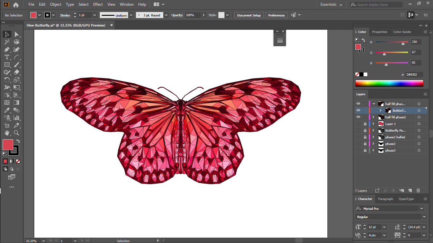Viewport: 433px width, 243px height.
Task: Click the Edit Toolbar three-dots icon
Action: (x=12, y=187)
